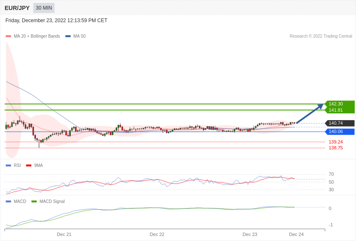Click the Dec 24 date axis label
This screenshot has width=356, height=241.
click(x=296, y=234)
